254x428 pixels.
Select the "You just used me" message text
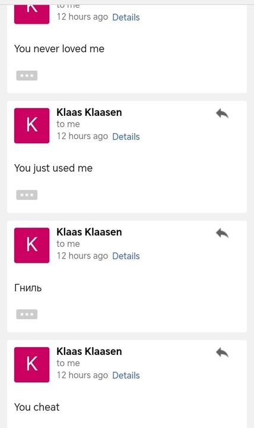(53, 168)
